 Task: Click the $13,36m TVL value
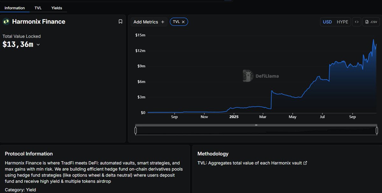click(x=18, y=45)
